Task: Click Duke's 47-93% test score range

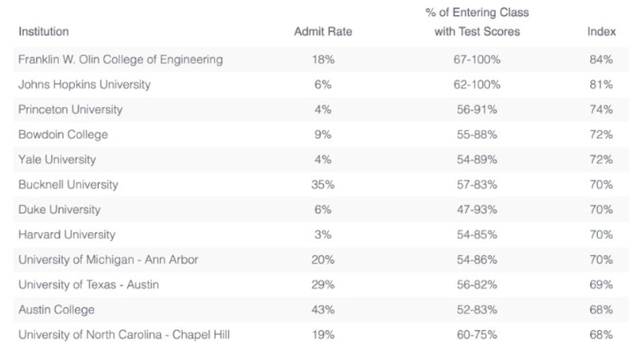Action: tap(477, 210)
